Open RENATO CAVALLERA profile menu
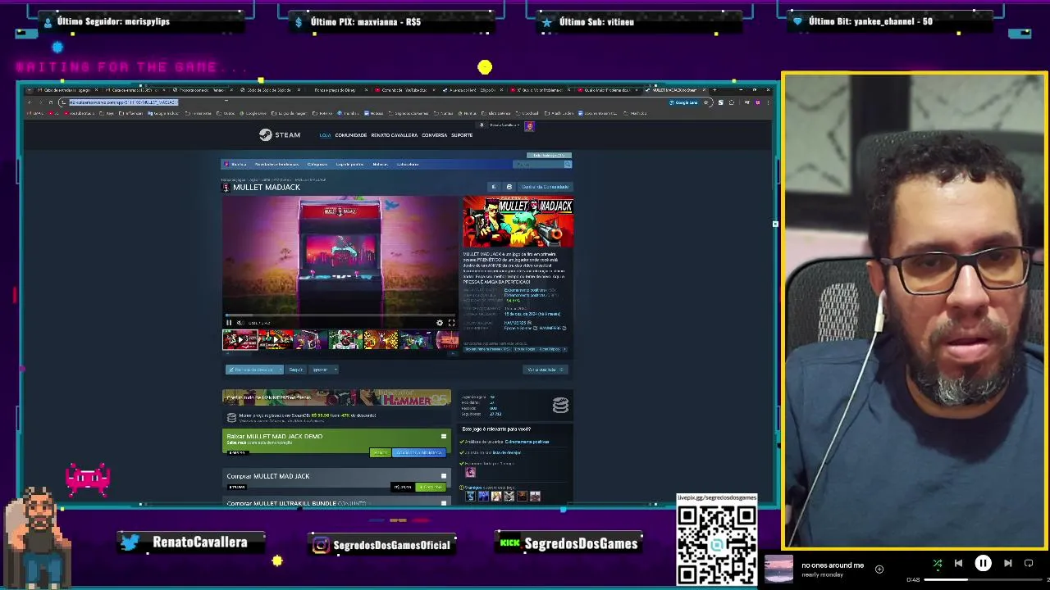Image resolution: width=1050 pixels, height=590 pixels. click(394, 135)
